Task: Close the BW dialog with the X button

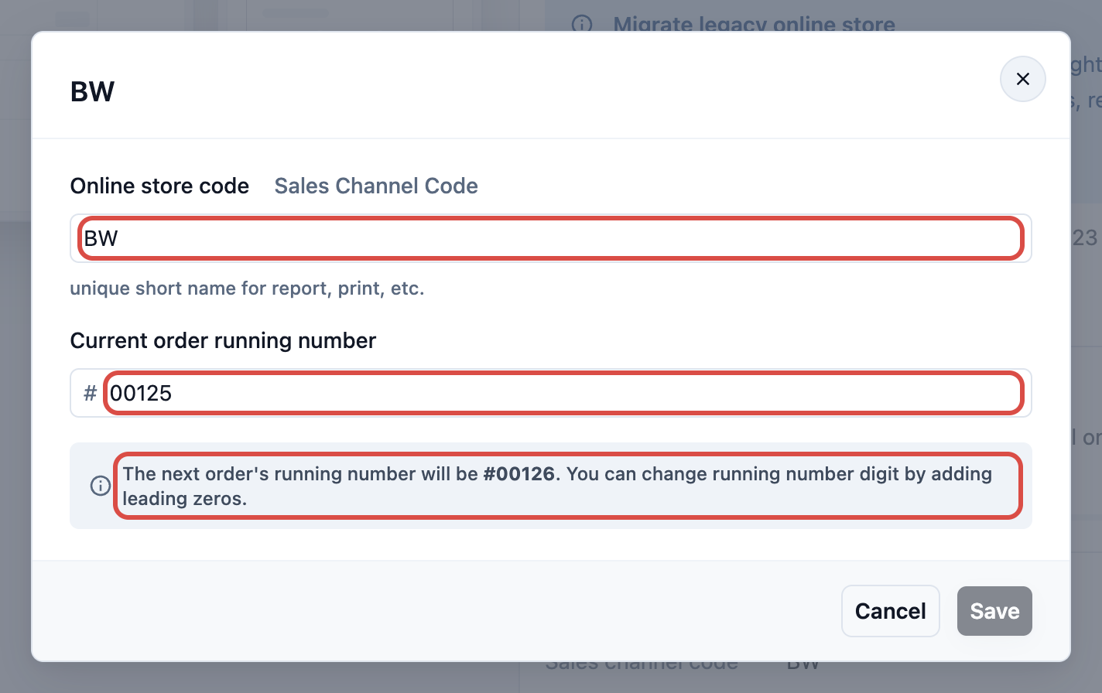Action: point(1022,79)
